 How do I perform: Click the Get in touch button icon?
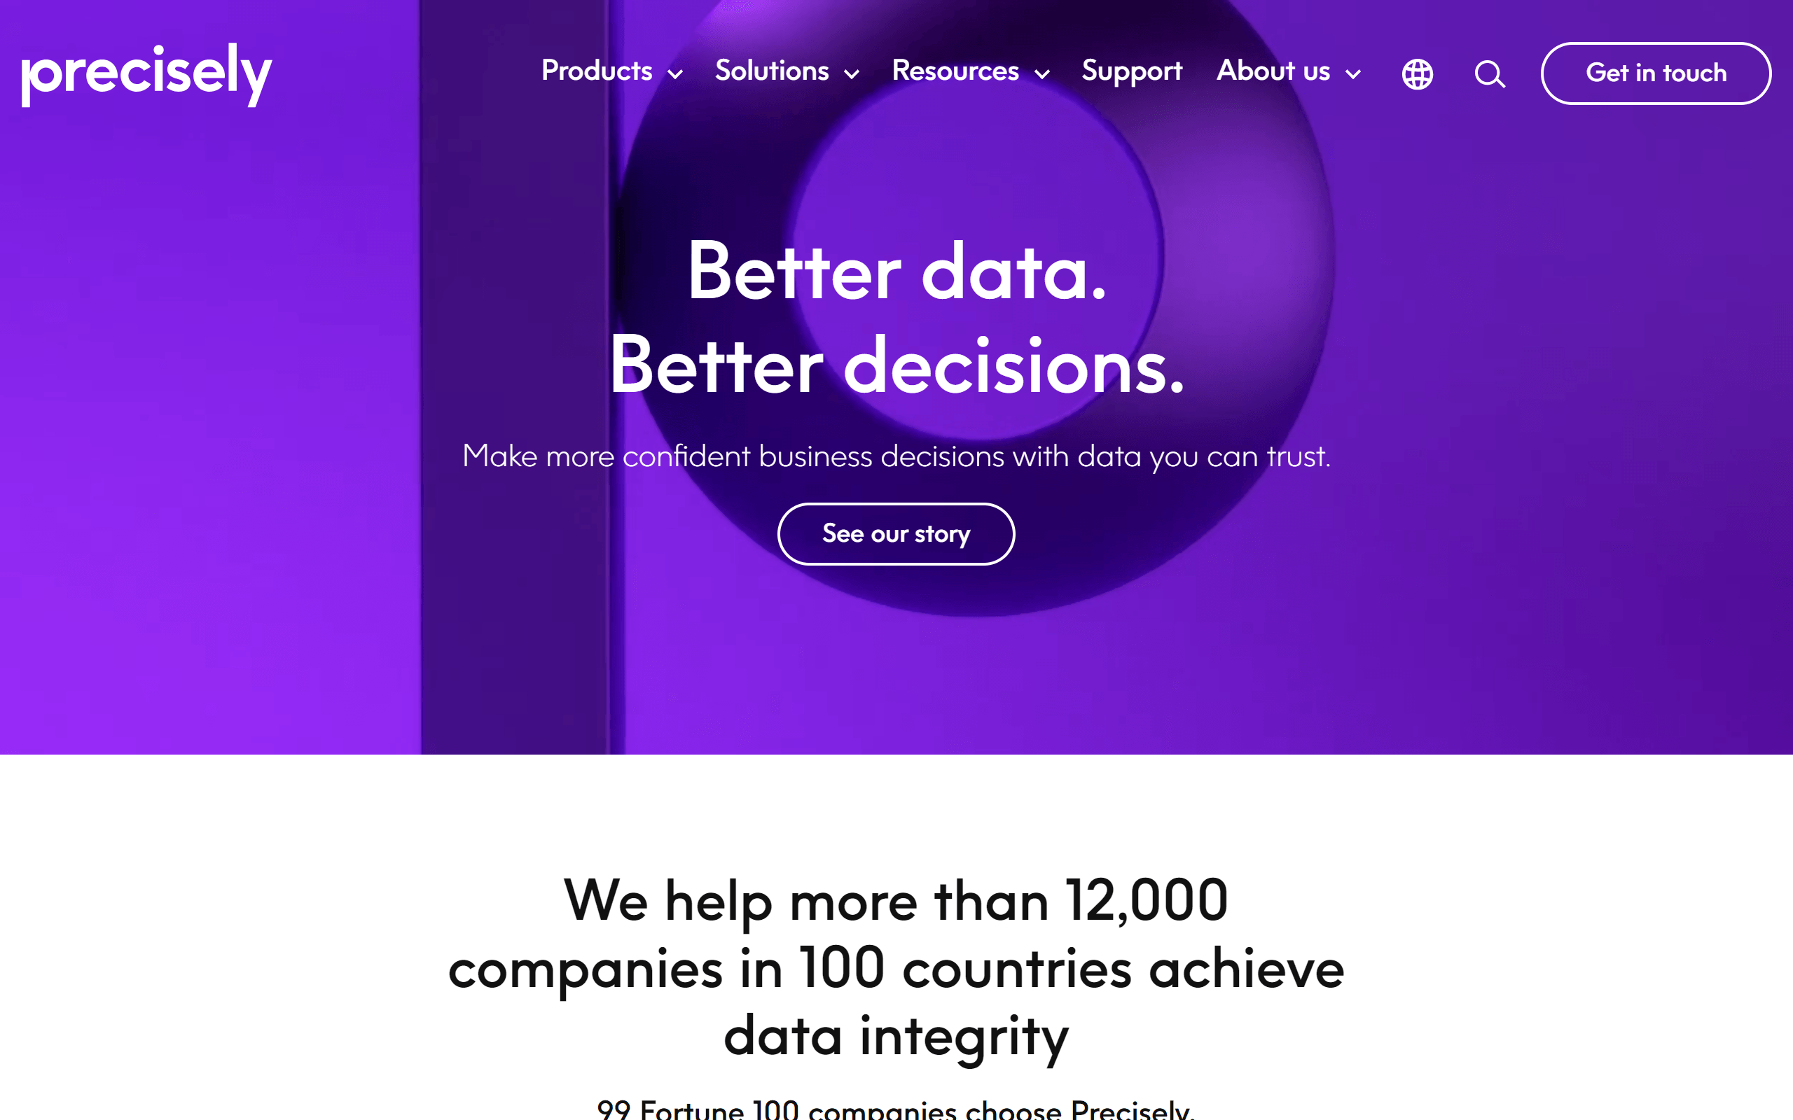(x=1656, y=72)
